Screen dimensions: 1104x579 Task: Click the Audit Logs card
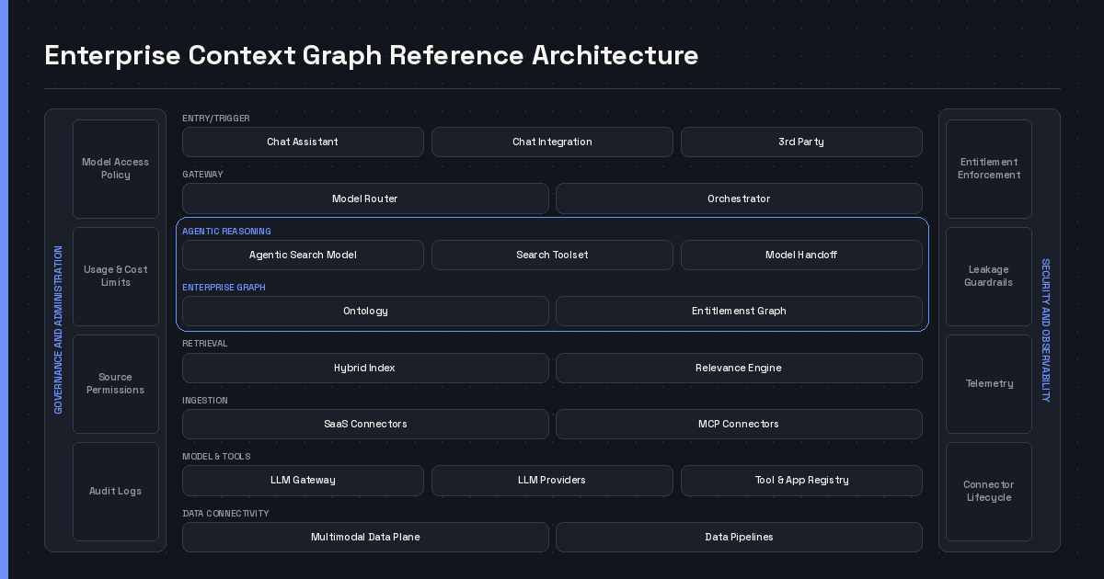click(x=116, y=491)
